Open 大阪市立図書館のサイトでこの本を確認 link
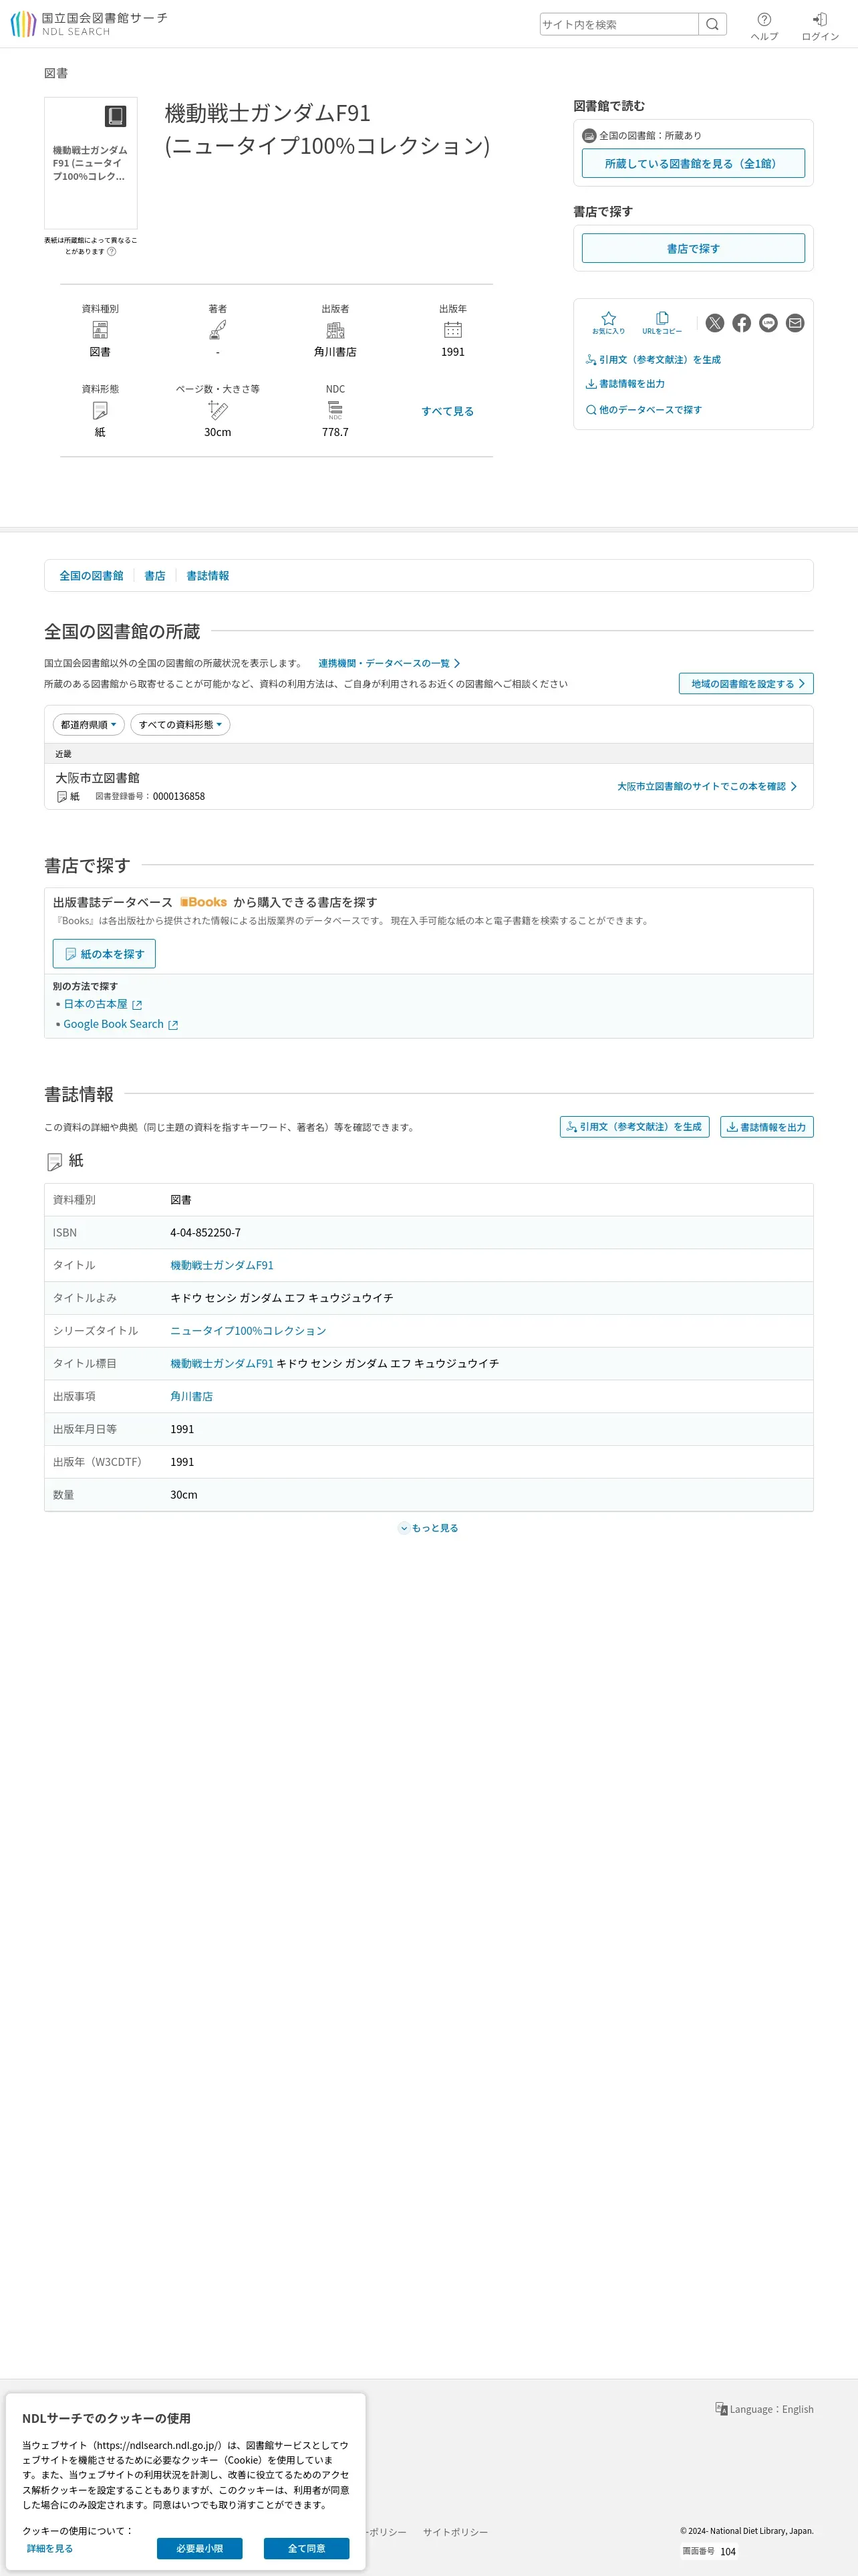858x2576 pixels. (707, 787)
